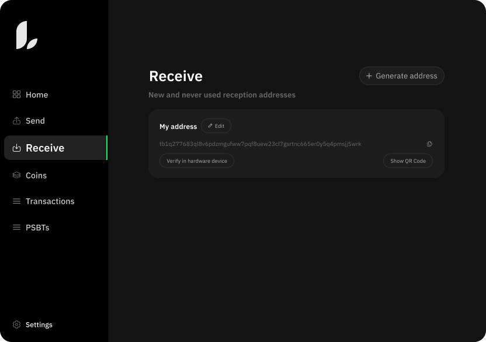
Task: Click the Liana leaf logo
Action: coord(27,35)
